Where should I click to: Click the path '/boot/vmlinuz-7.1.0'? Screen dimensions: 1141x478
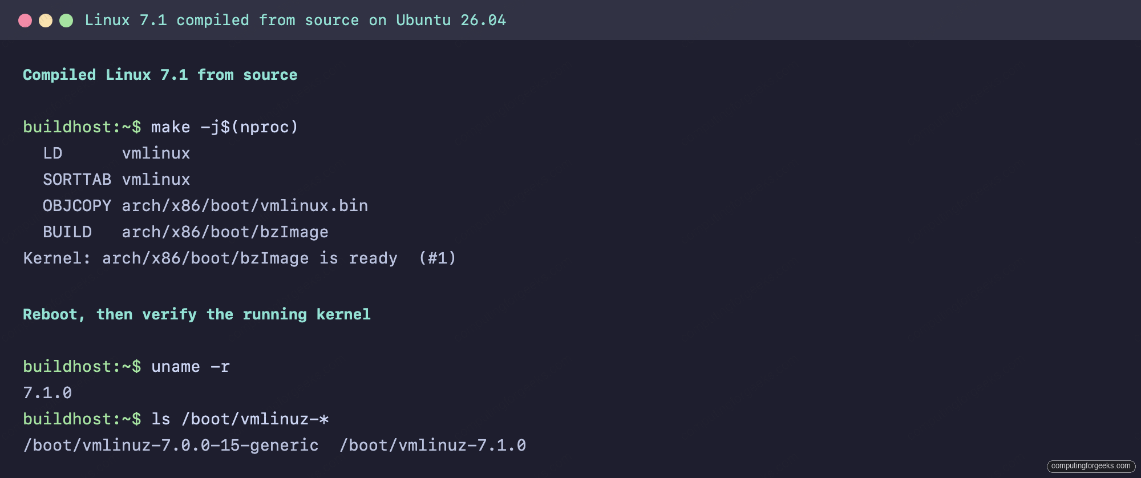pyautogui.click(x=432, y=445)
